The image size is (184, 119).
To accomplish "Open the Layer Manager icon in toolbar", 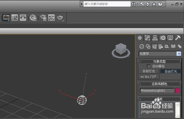I will coord(6,18).
